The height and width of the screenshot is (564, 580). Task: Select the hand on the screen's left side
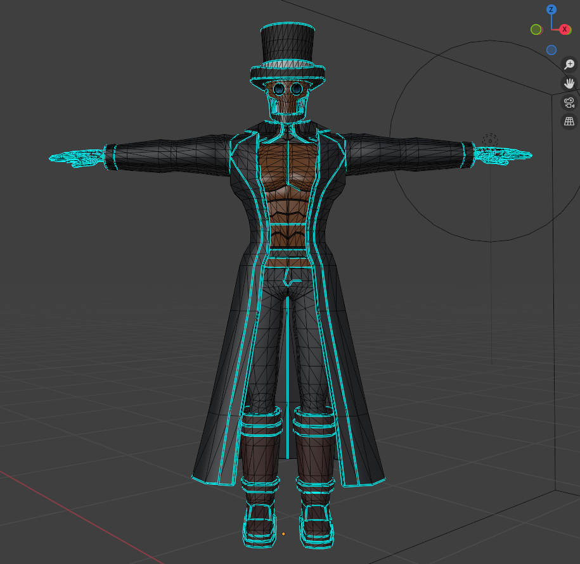pos(76,158)
